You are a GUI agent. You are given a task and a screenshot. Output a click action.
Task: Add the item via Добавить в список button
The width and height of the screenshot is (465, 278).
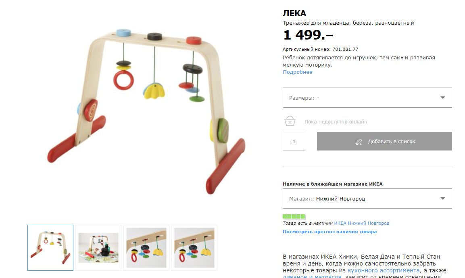click(x=384, y=141)
